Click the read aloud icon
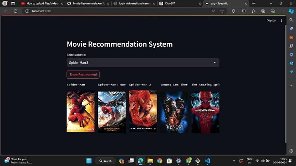Image resolution: width=296 pixels, height=166 pixels. [x=213, y=11]
